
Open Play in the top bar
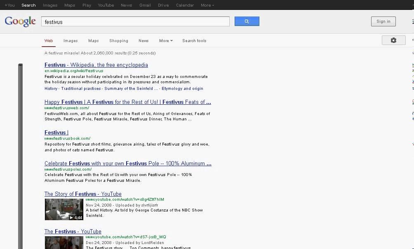87,5
